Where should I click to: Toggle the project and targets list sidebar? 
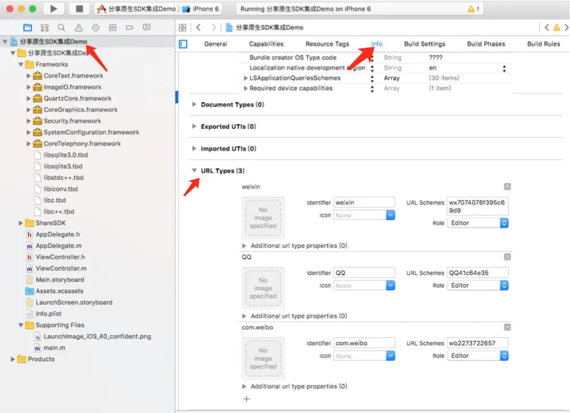tap(183, 44)
